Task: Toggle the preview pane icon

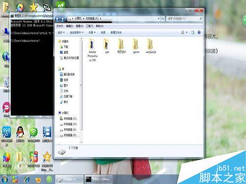Action: [192, 32]
